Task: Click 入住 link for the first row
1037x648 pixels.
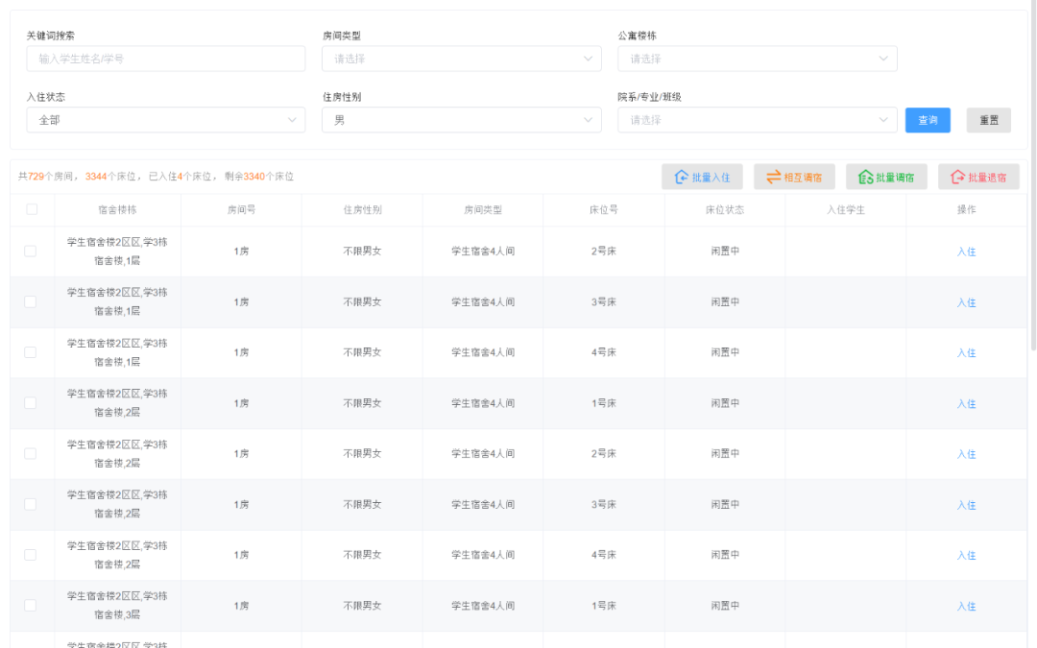Action: point(966,252)
